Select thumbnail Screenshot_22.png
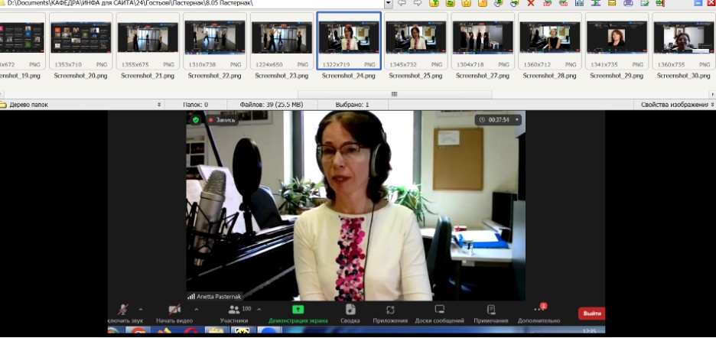This screenshot has width=716, height=338. pyautogui.click(x=215, y=41)
